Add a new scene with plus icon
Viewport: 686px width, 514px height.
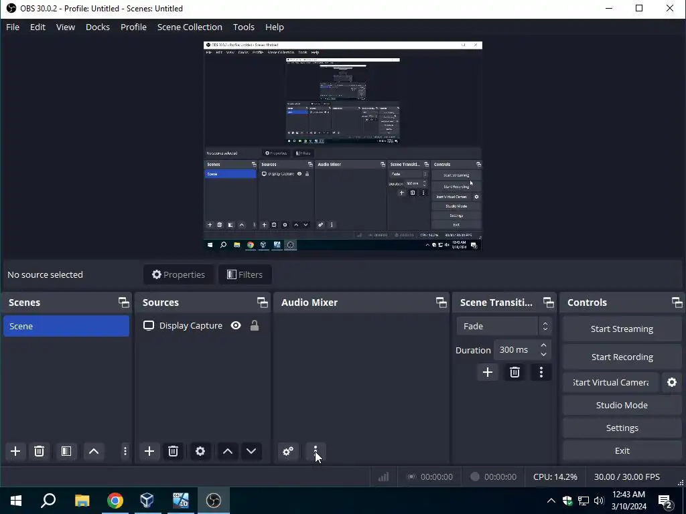pos(15,451)
